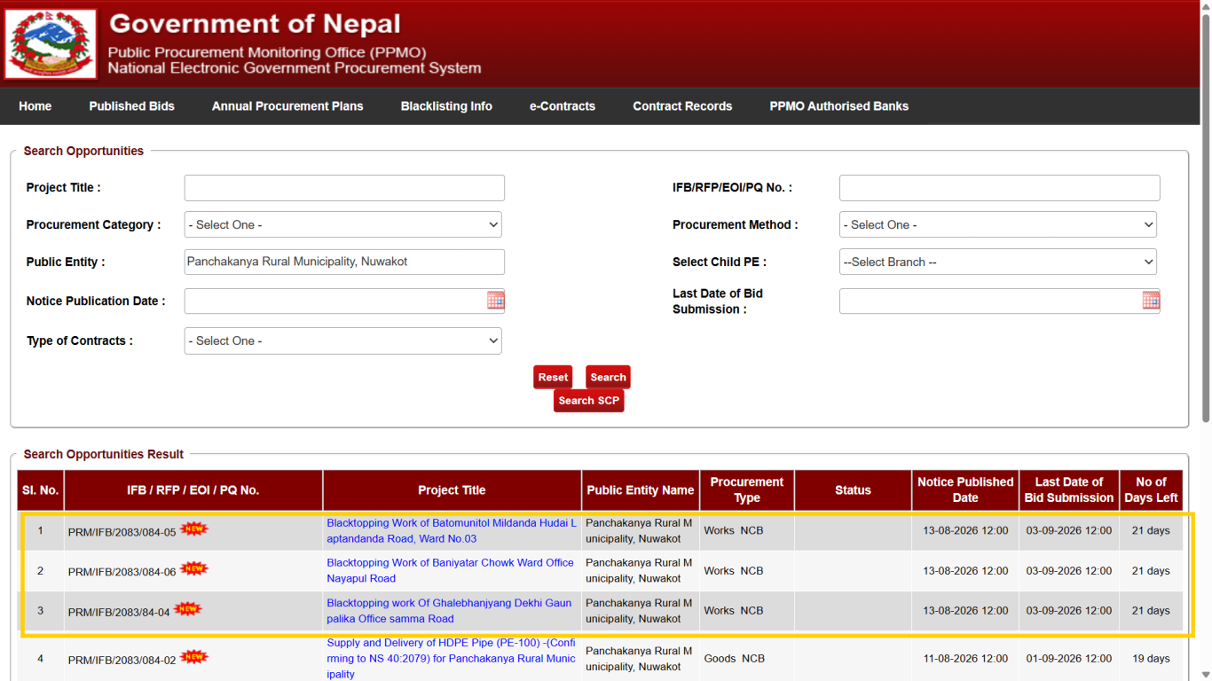The image size is (1212, 681).
Task: Click NEW badge beside PRM/IFB/2083/84-04
Action: [x=187, y=609]
